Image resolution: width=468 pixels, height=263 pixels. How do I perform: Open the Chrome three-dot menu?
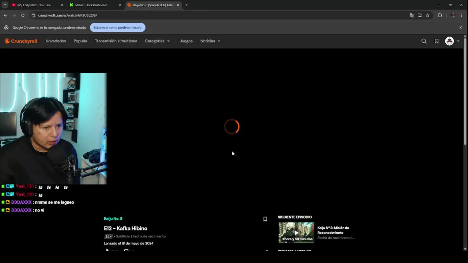pos(462,15)
